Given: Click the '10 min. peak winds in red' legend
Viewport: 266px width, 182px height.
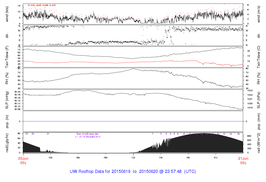Looking at the screenshot, I should (42, 5).
